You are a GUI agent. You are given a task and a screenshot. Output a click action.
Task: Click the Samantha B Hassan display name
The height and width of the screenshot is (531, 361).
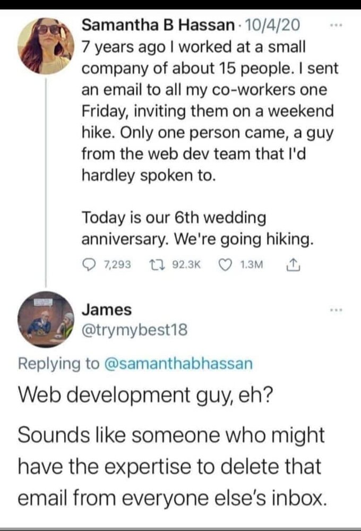[x=159, y=25]
